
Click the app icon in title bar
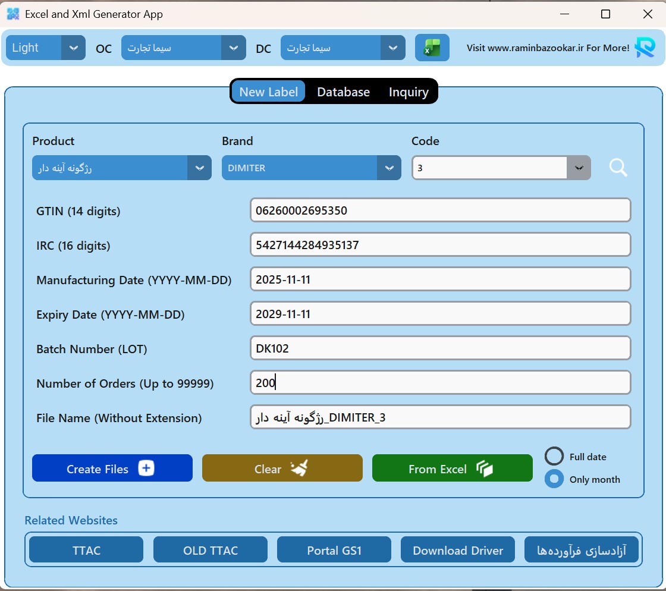pyautogui.click(x=12, y=14)
